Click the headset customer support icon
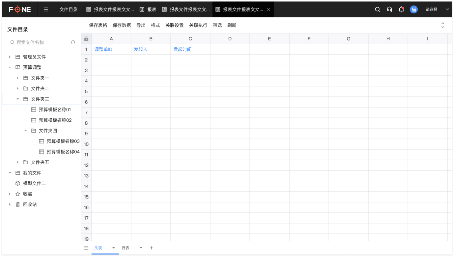 click(389, 10)
